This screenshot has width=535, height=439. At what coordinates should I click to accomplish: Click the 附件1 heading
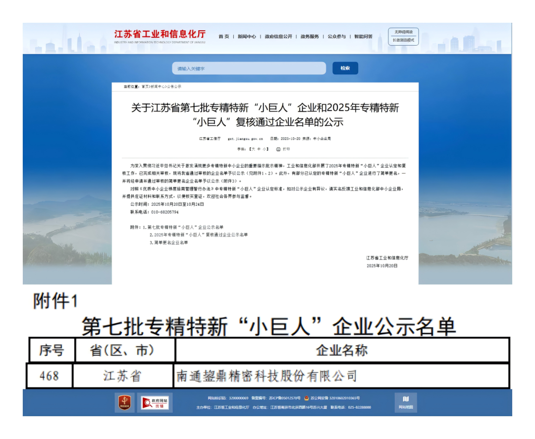55,301
